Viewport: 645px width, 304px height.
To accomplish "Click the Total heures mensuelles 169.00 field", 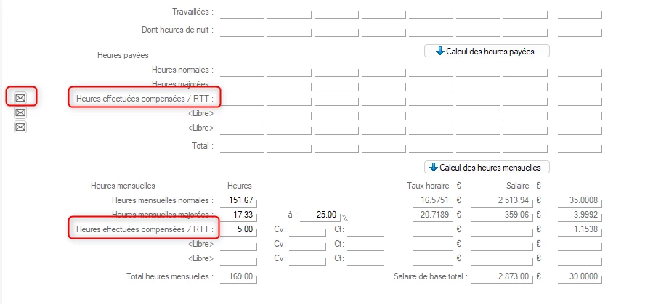I will [x=238, y=276].
